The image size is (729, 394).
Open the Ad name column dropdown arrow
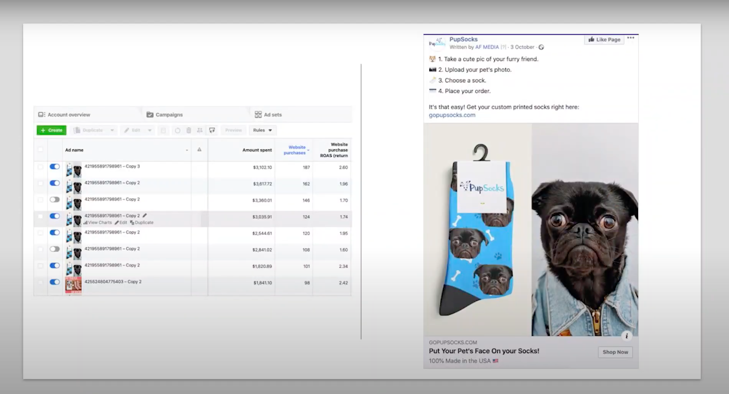coord(187,150)
